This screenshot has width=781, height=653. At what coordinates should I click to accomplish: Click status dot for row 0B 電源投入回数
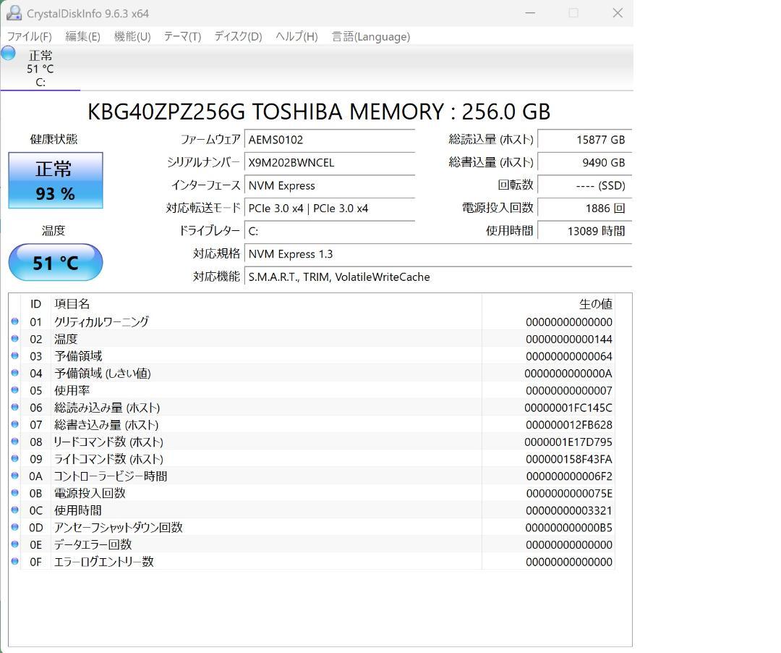(x=15, y=493)
